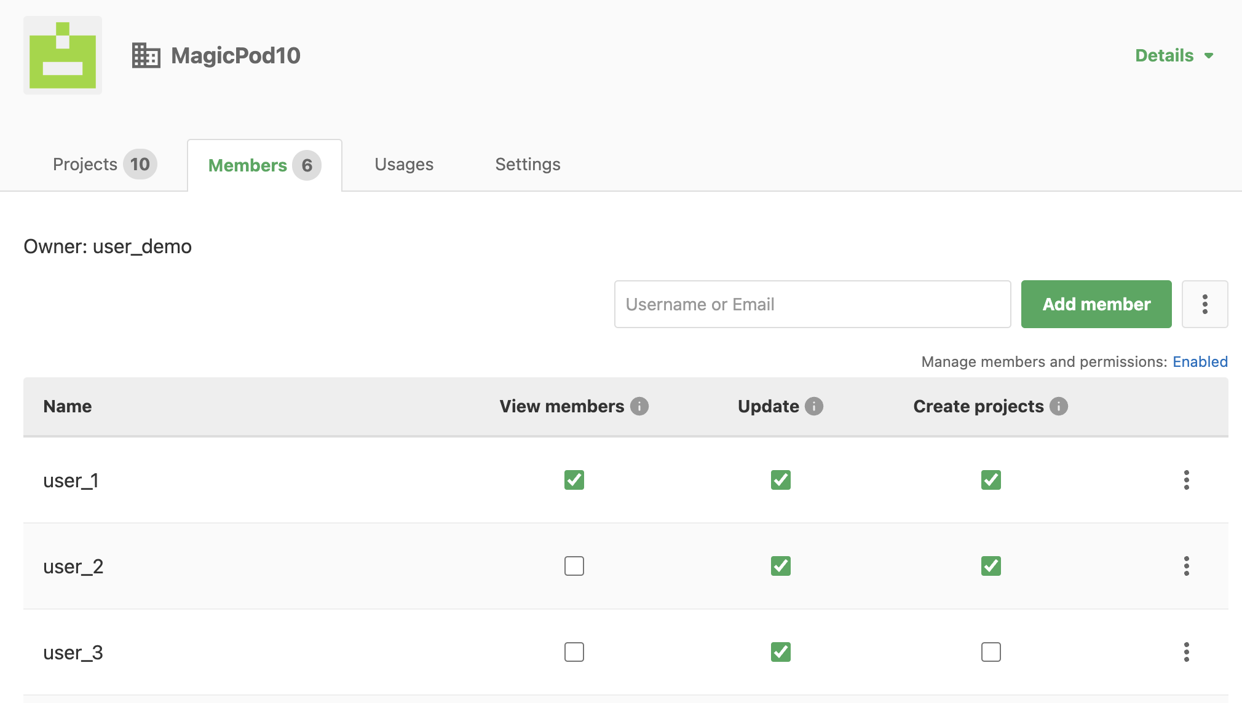Check Create projects for user_3
Screen dimensions: 1242x703
click(x=991, y=652)
